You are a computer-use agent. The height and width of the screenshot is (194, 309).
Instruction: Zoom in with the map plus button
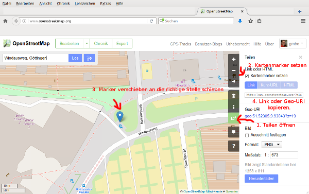click(233, 60)
